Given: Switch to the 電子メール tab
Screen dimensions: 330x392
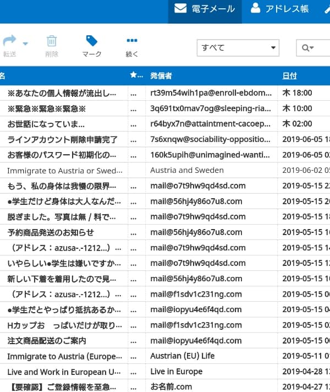Looking at the screenshot, I should (x=205, y=9).
